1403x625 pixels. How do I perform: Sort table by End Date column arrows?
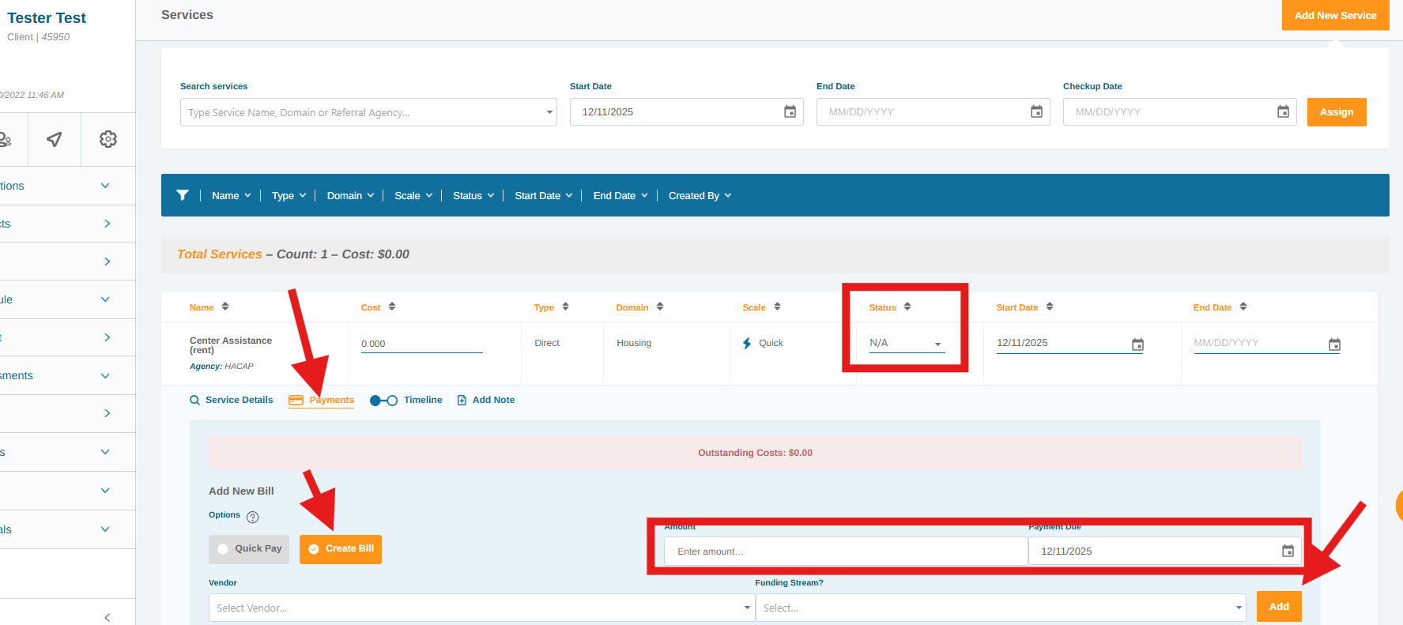point(1243,307)
